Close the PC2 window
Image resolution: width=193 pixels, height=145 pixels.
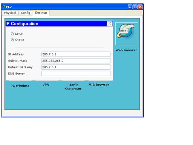tap(140, 7)
